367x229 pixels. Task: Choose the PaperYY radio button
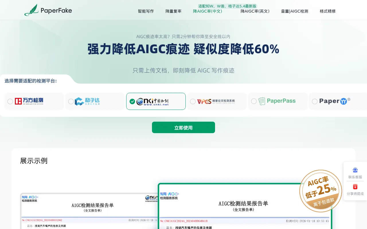[315, 101]
